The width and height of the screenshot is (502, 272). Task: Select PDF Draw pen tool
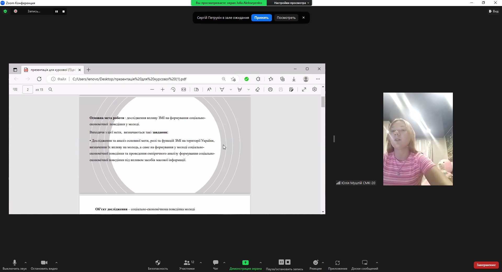[x=222, y=89]
